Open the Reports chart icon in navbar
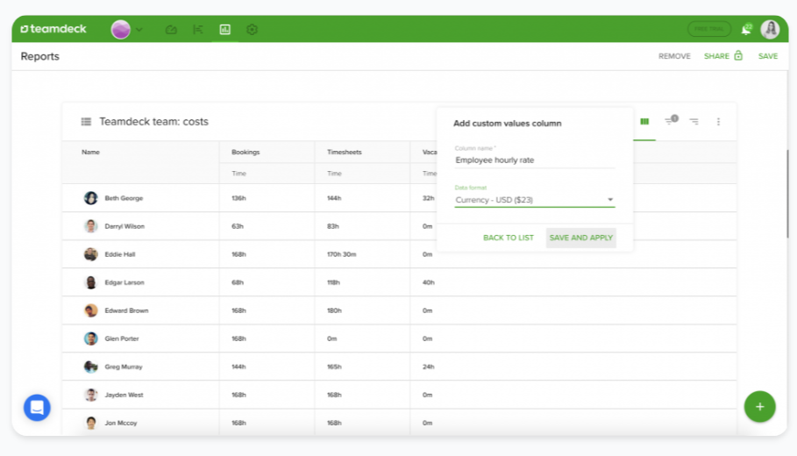Viewport: 797px width, 456px height. click(224, 30)
